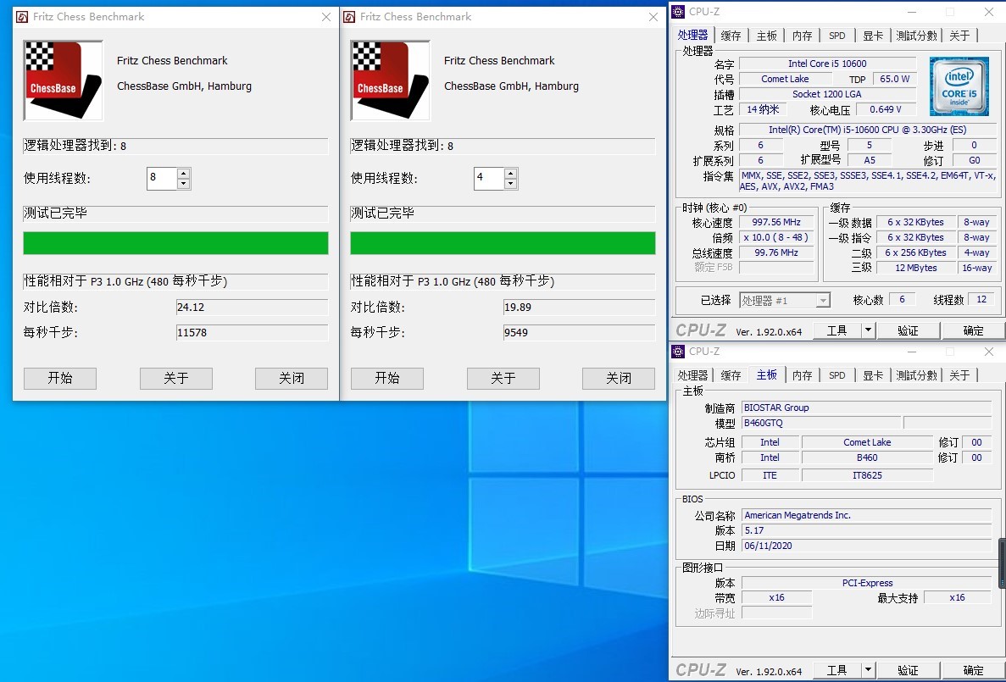Select 处理器 tab in top CPU-Z window
The width and height of the screenshot is (1006, 682).
(x=693, y=36)
